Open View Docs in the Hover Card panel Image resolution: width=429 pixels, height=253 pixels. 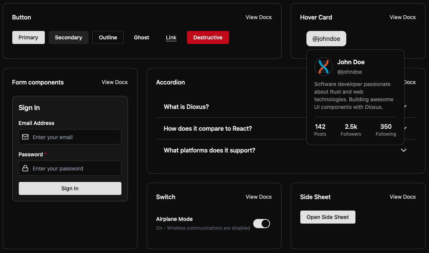pyautogui.click(x=403, y=17)
